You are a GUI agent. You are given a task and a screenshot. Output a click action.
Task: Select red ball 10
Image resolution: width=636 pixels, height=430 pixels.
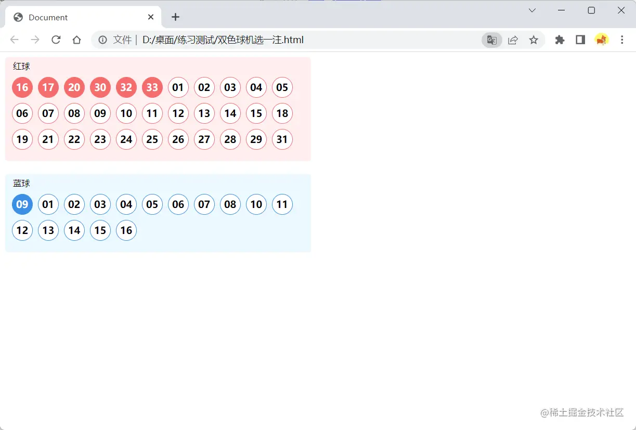pyautogui.click(x=126, y=113)
